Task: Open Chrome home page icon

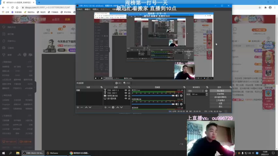Action: click(x=17, y=7)
